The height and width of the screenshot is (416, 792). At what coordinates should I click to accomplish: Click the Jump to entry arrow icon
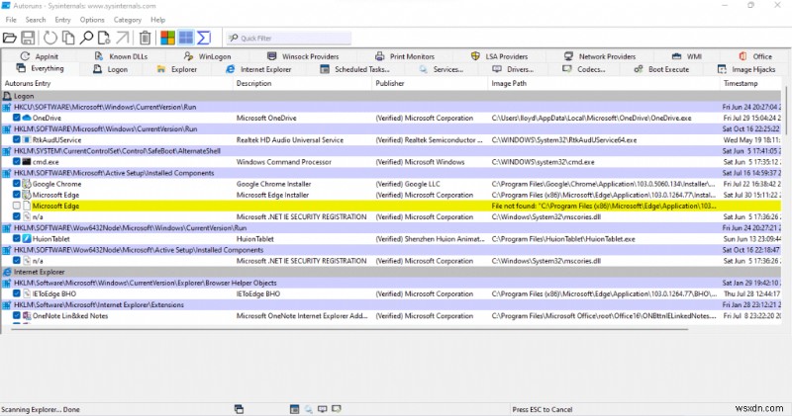click(x=122, y=38)
